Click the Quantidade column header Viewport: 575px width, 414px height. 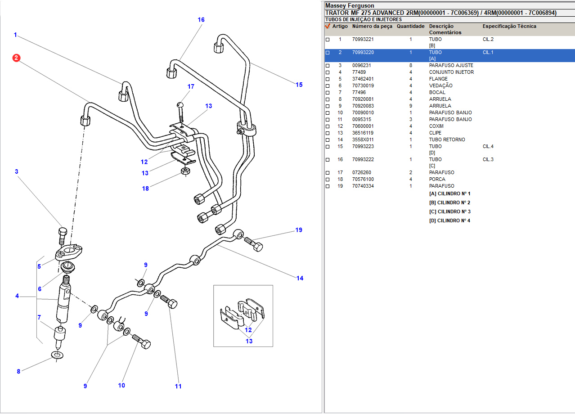(410, 27)
